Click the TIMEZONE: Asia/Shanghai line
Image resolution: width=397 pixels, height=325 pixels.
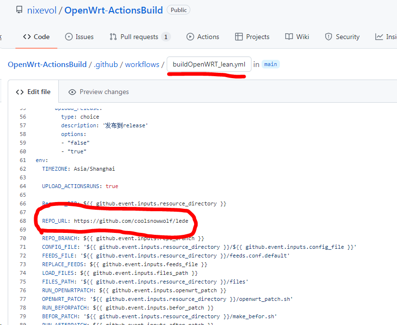pos(79,169)
